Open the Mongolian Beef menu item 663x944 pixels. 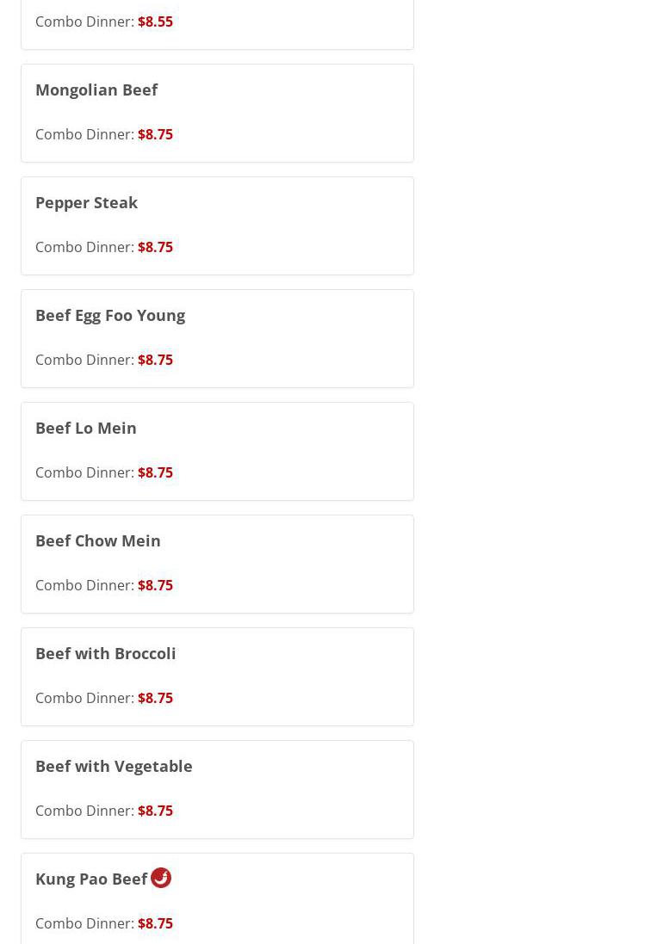point(96,89)
